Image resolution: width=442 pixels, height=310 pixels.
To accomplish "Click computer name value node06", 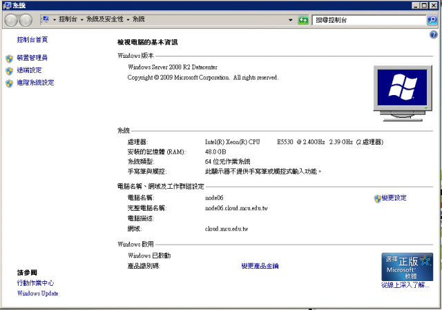I will (214, 198).
